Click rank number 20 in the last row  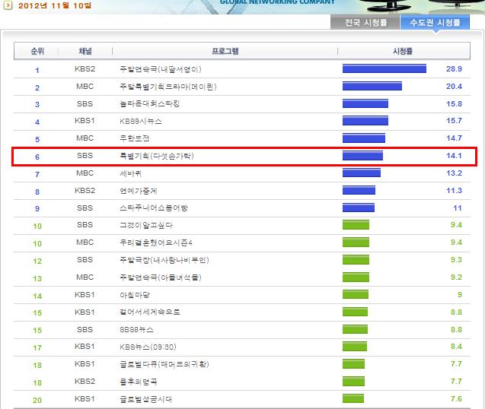[37, 401]
